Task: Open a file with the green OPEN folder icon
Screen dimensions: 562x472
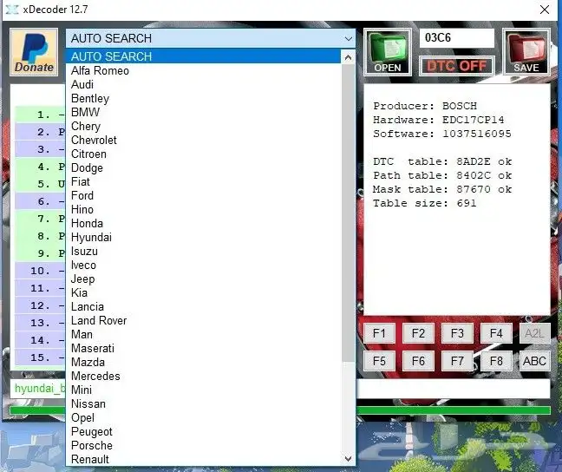Action: click(x=388, y=52)
